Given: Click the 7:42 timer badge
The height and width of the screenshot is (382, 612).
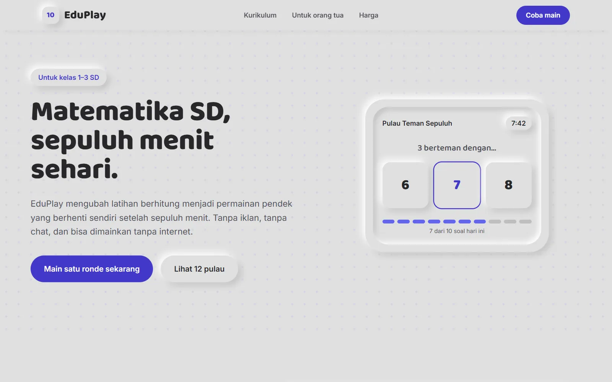Looking at the screenshot, I should click(518, 123).
